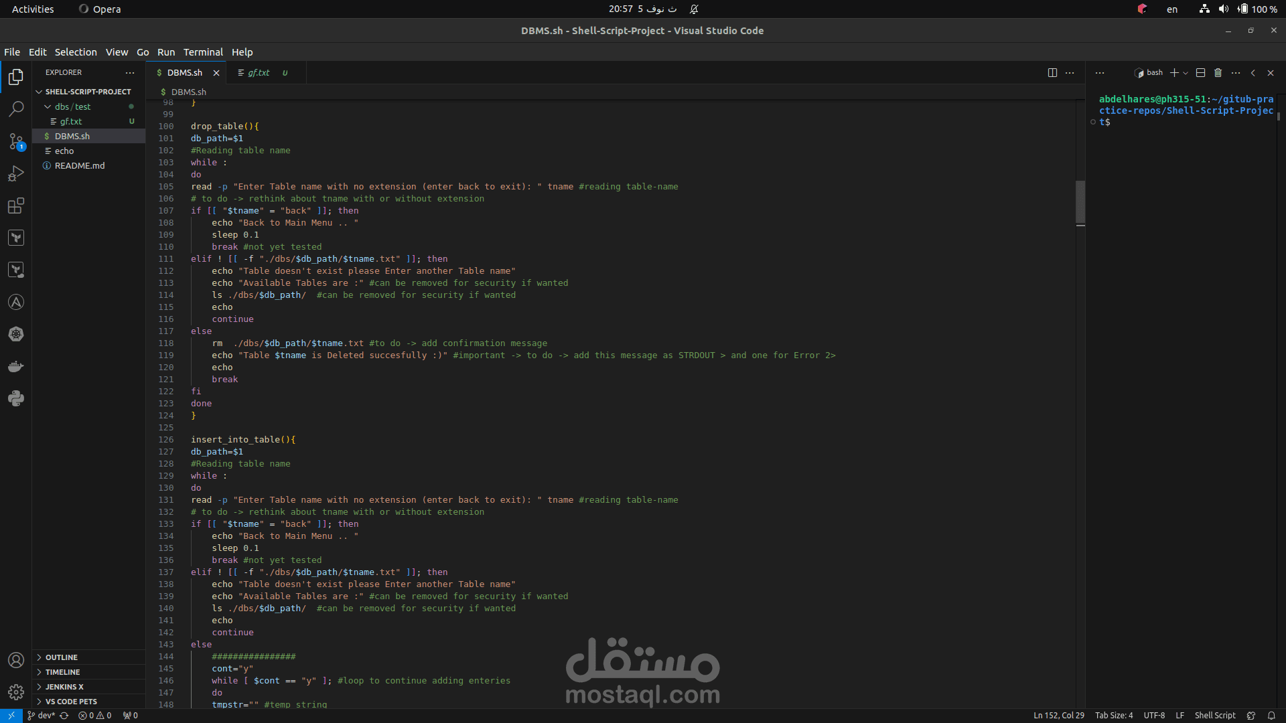This screenshot has height=723, width=1286.
Task: Switch to the gf.txt editor tab
Action: coord(258,73)
